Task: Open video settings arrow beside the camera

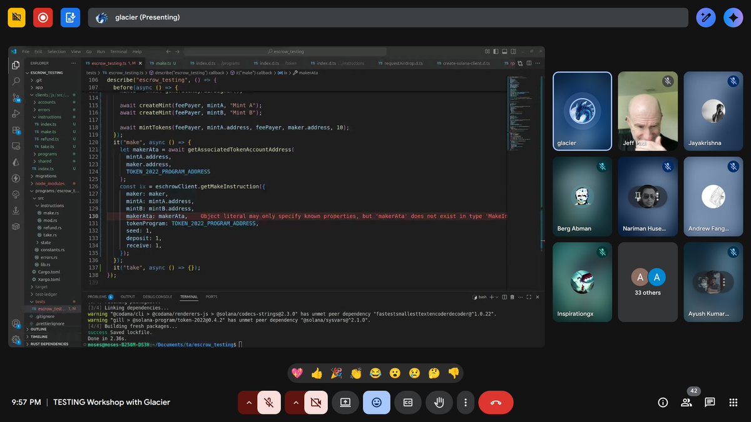Action: 295,403
